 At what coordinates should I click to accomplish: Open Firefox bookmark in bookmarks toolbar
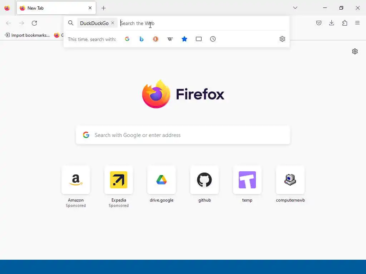click(x=58, y=35)
